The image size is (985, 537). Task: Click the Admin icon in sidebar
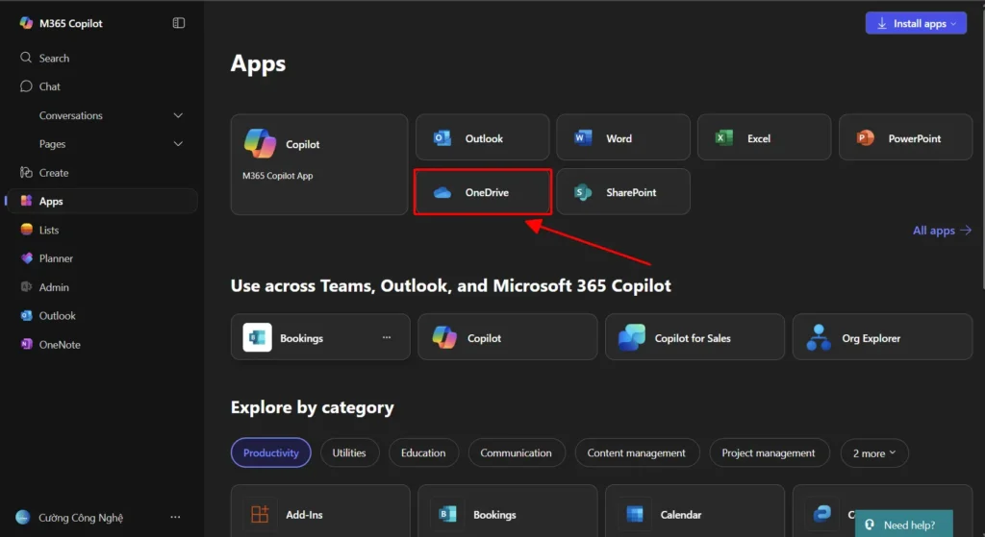(26, 286)
